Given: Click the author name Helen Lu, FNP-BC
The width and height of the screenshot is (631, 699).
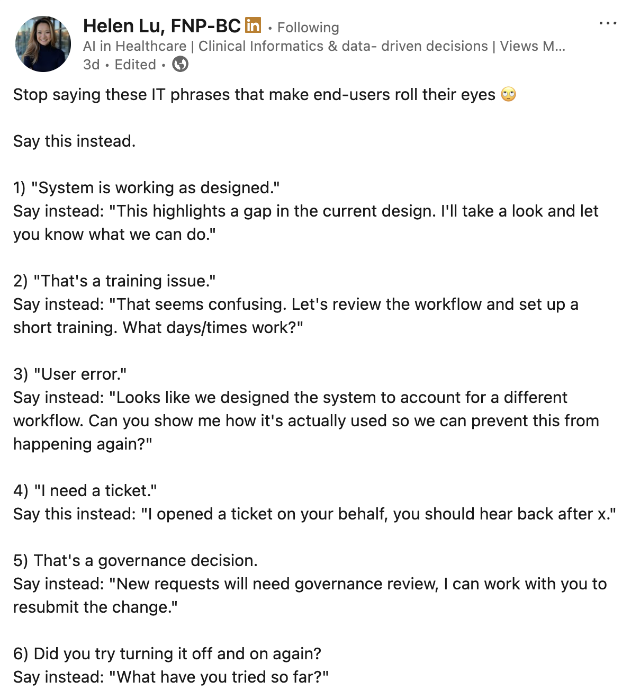Looking at the screenshot, I should point(161,26).
